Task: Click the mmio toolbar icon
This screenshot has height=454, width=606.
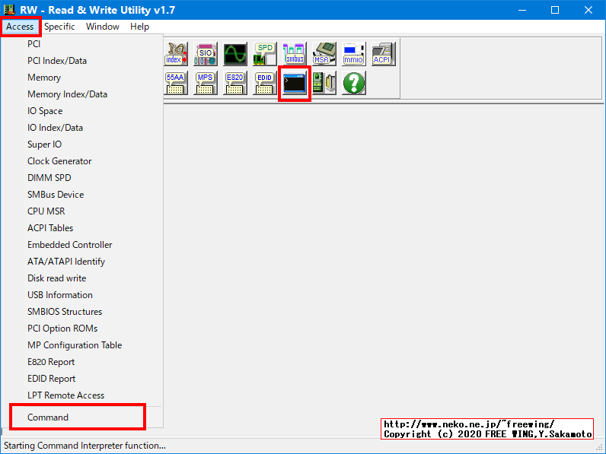Action: point(353,54)
